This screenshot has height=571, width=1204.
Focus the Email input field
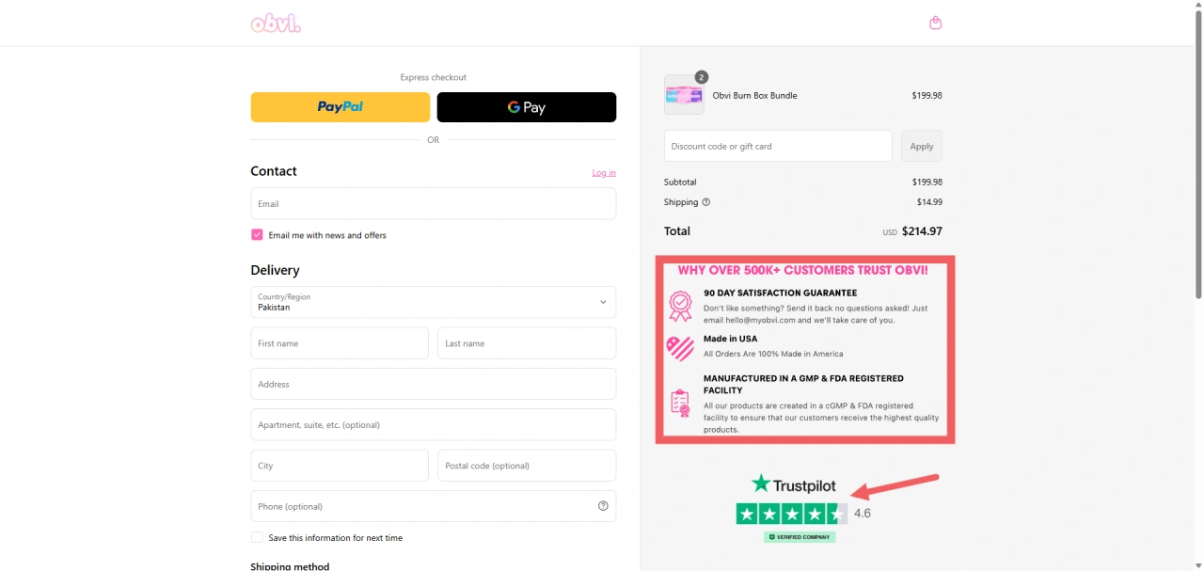click(x=433, y=203)
